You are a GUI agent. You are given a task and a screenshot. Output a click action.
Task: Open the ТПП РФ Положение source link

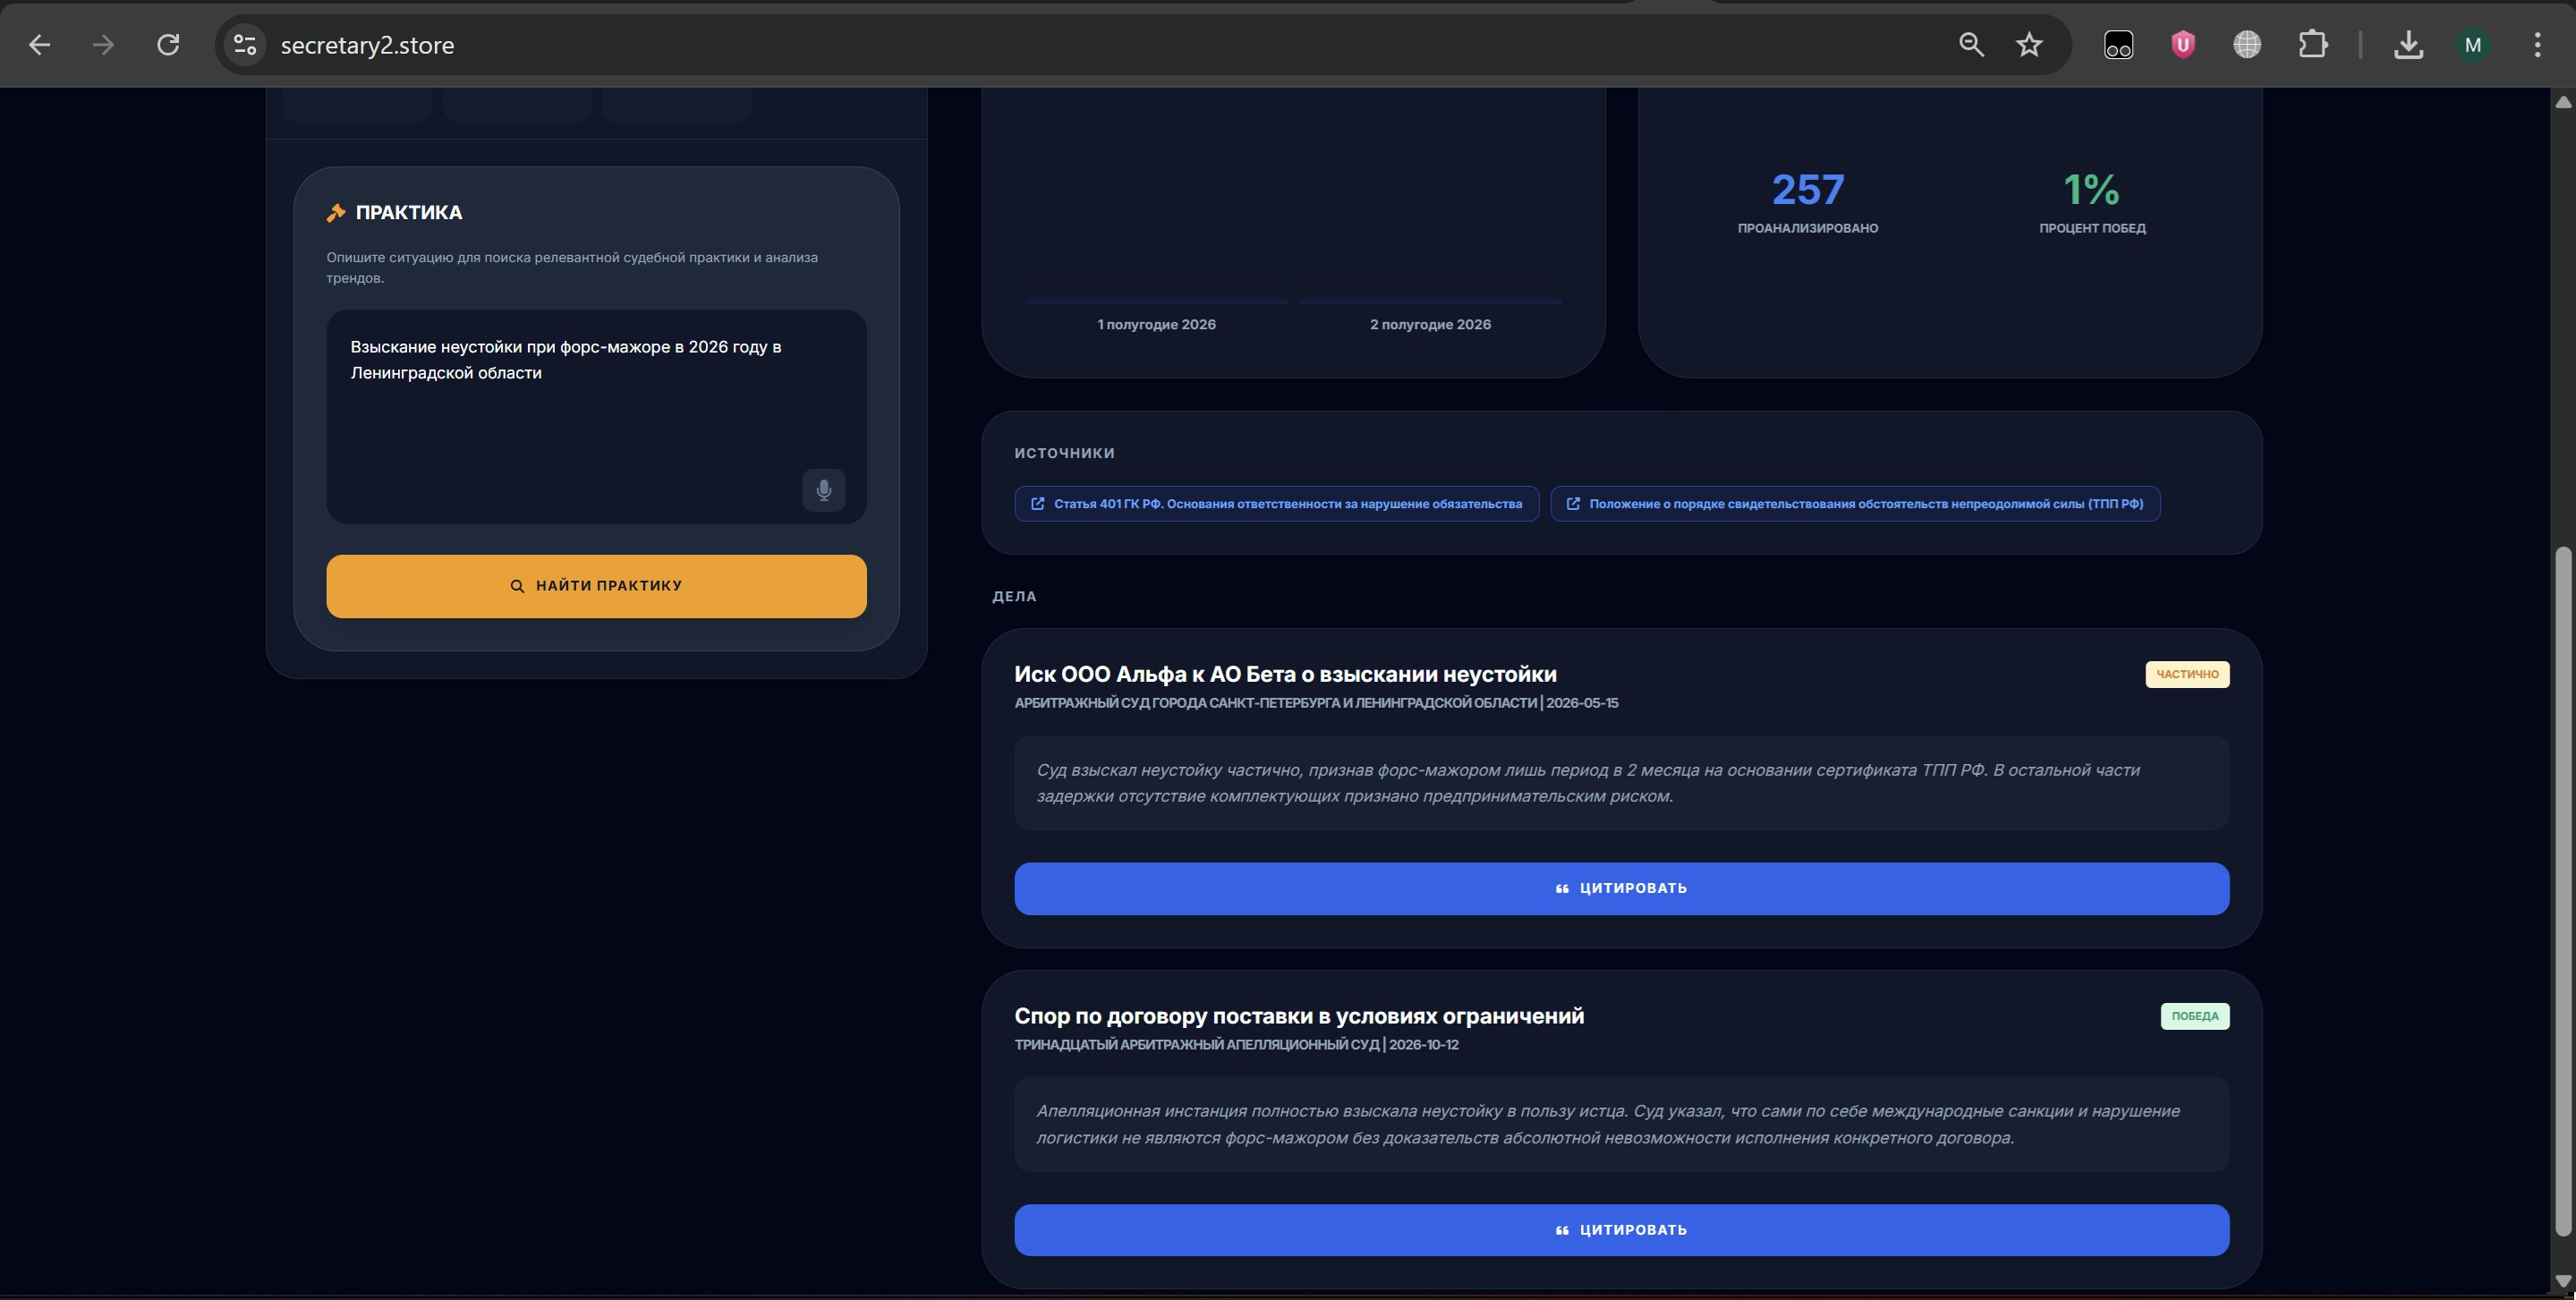tap(1854, 504)
